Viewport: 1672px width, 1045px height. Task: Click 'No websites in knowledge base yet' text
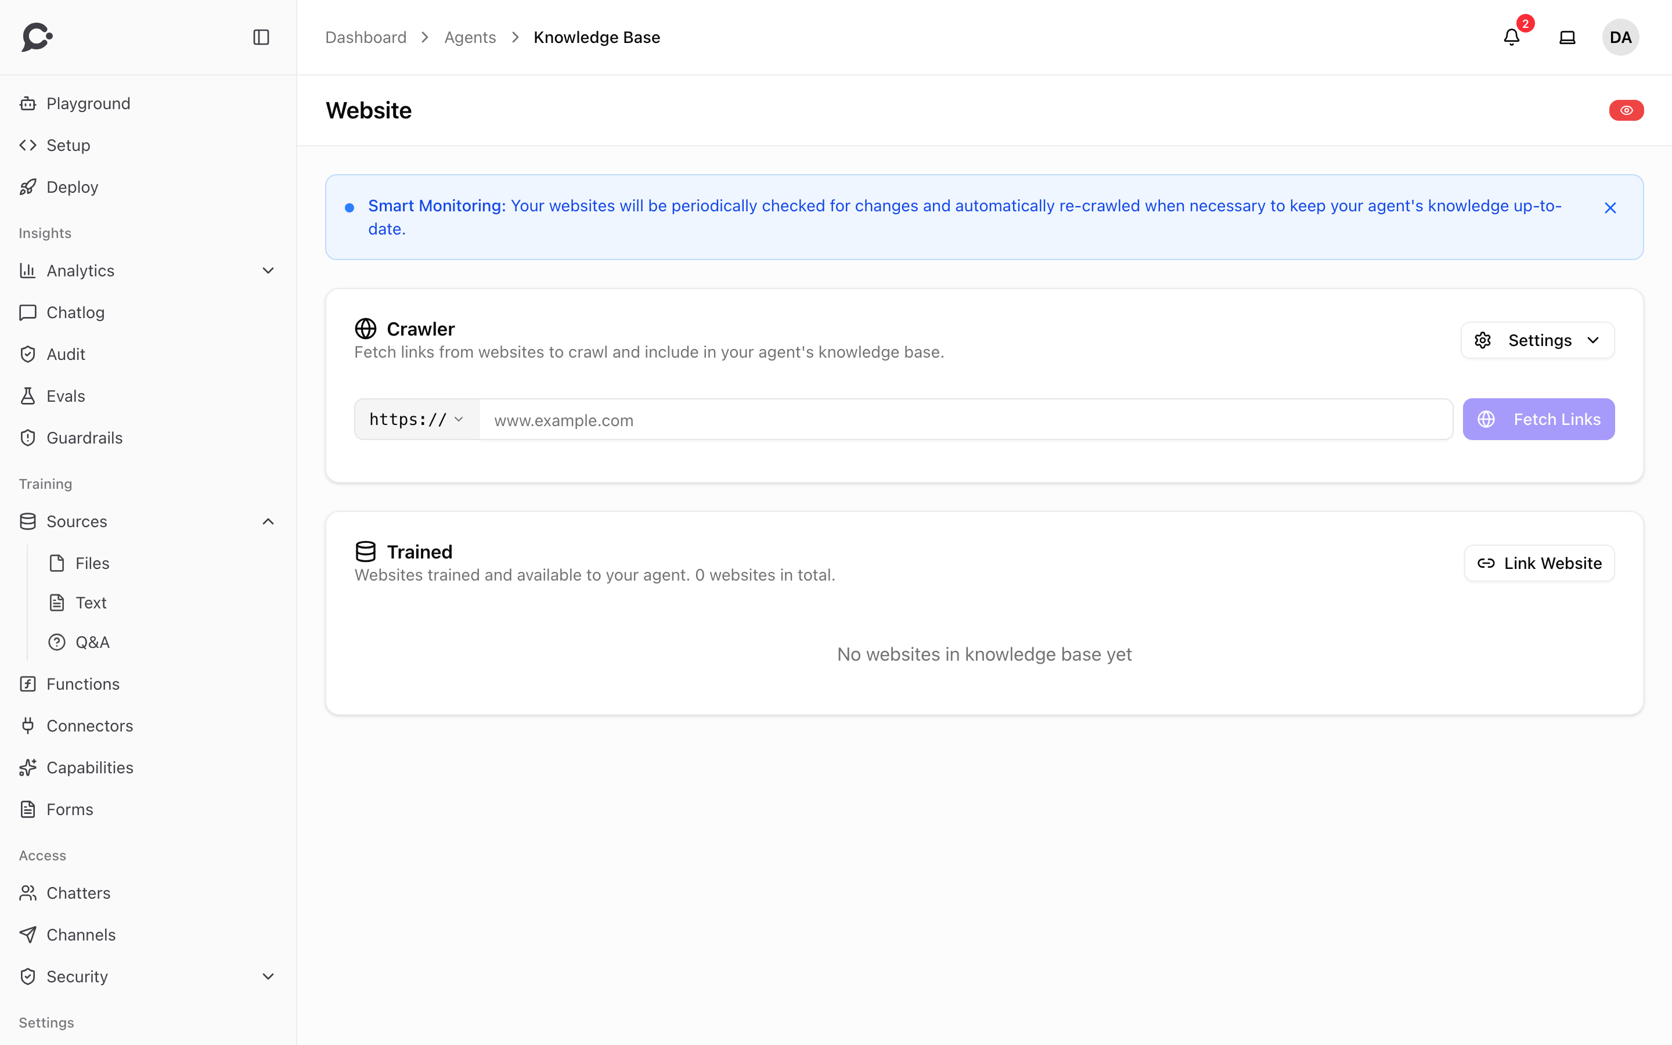pyautogui.click(x=984, y=654)
